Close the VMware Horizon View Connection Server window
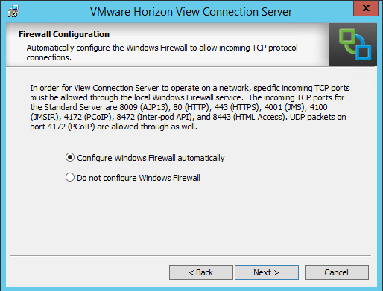Screen dimensions: 383x291 366,8
